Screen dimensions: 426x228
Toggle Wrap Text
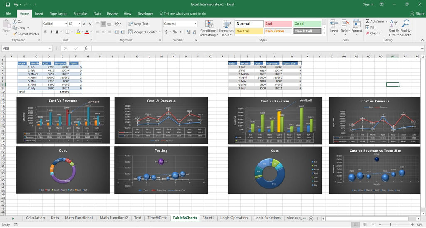(138, 24)
